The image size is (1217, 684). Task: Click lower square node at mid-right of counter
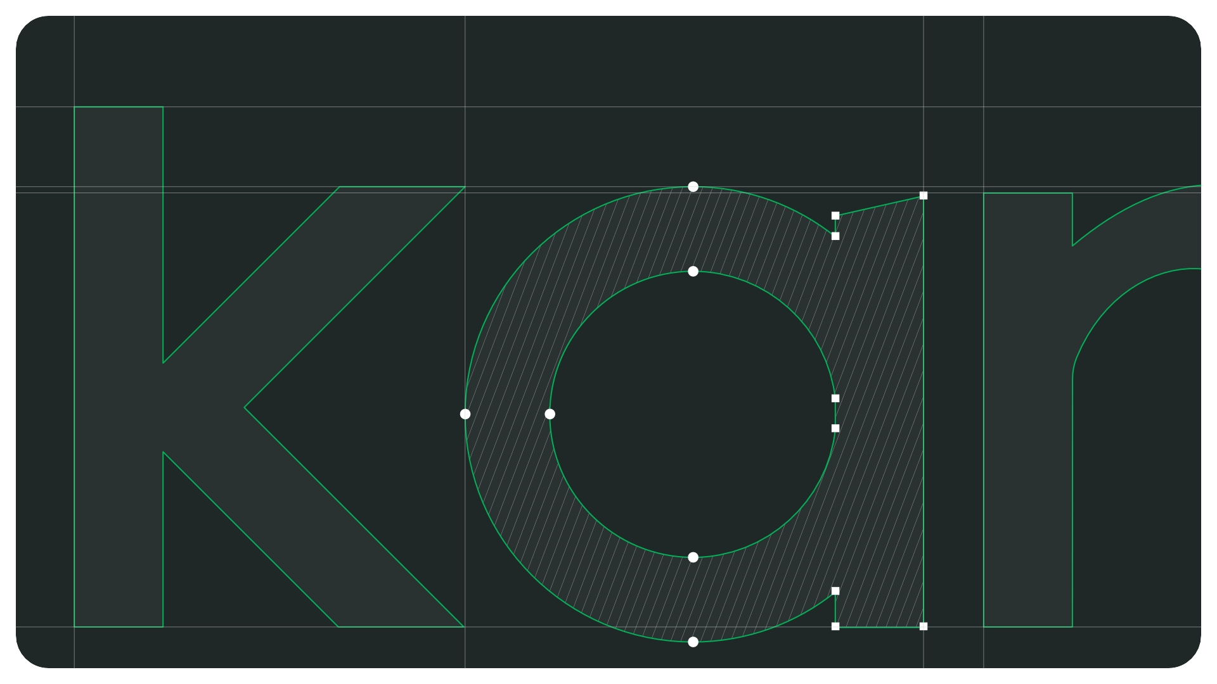835,428
